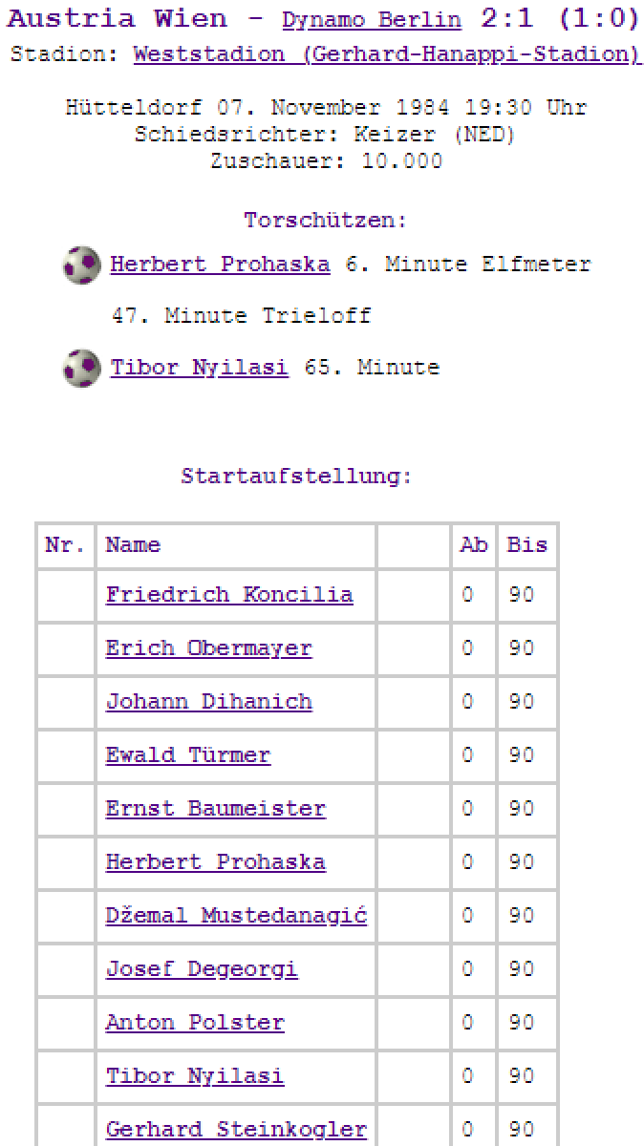The height and width of the screenshot is (1146, 644).
Task: Open goalscorer link Tibor Nyilasi, 65th minute
Action: click(x=199, y=368)
